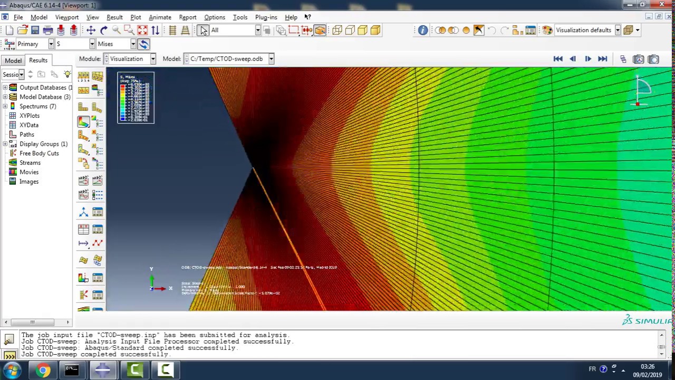Step to the previous frame
675x380 pixels.
573,59
